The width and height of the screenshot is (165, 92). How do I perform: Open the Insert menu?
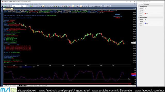(13, 4)
